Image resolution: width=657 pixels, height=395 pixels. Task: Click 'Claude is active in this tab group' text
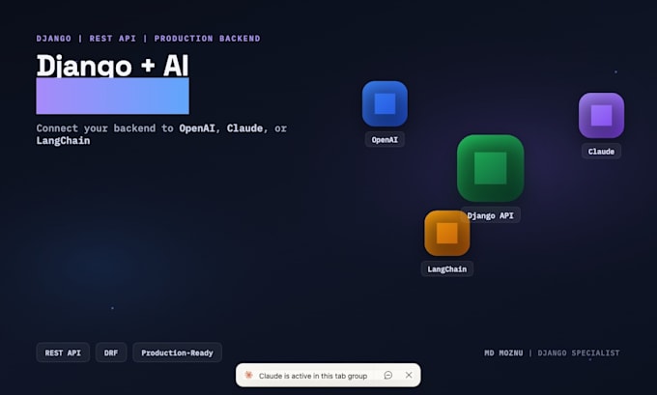click(x=313, y=376)
